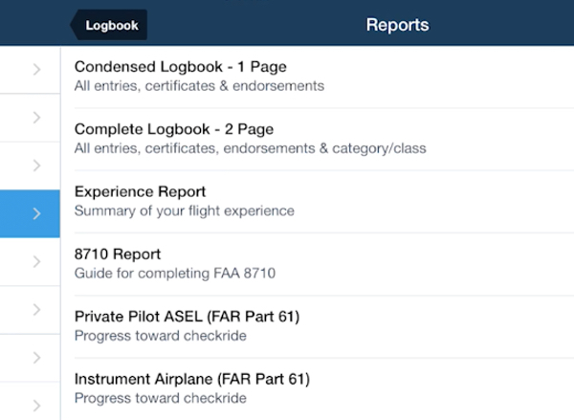Screen dimensions: 574x420
Task: Tap 'Guide for completing FAA 8710' subtitle
Action: [175, 274]
